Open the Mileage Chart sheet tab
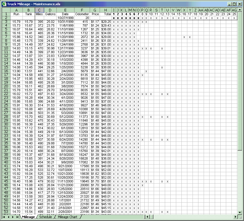This screenshot has width=244, height=221. point(68,217)
